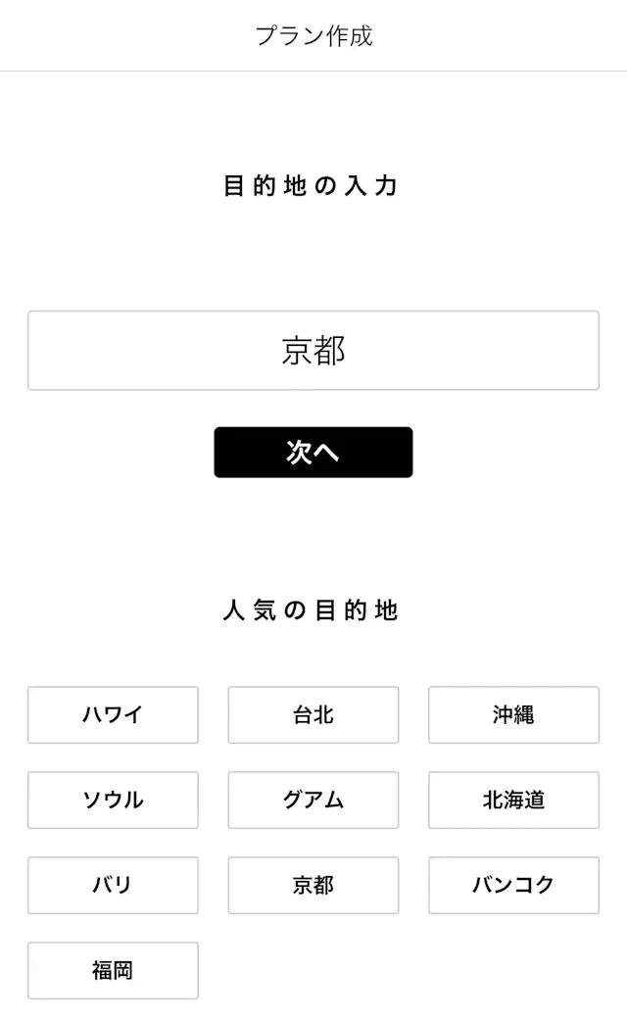Pick 京都 from the popular destinations grid
The width and height of the screenshot is (627, 1021).
pos(313,886)
